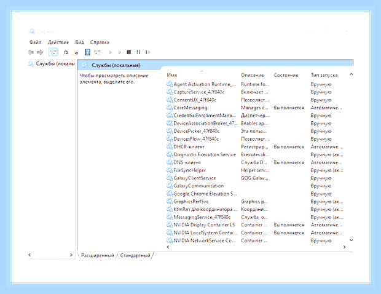Image resolution: width=381 pixels, height=294 pixels.
Task: Click the gear icon beside DNS-клиент
Action: click(170, 162)
